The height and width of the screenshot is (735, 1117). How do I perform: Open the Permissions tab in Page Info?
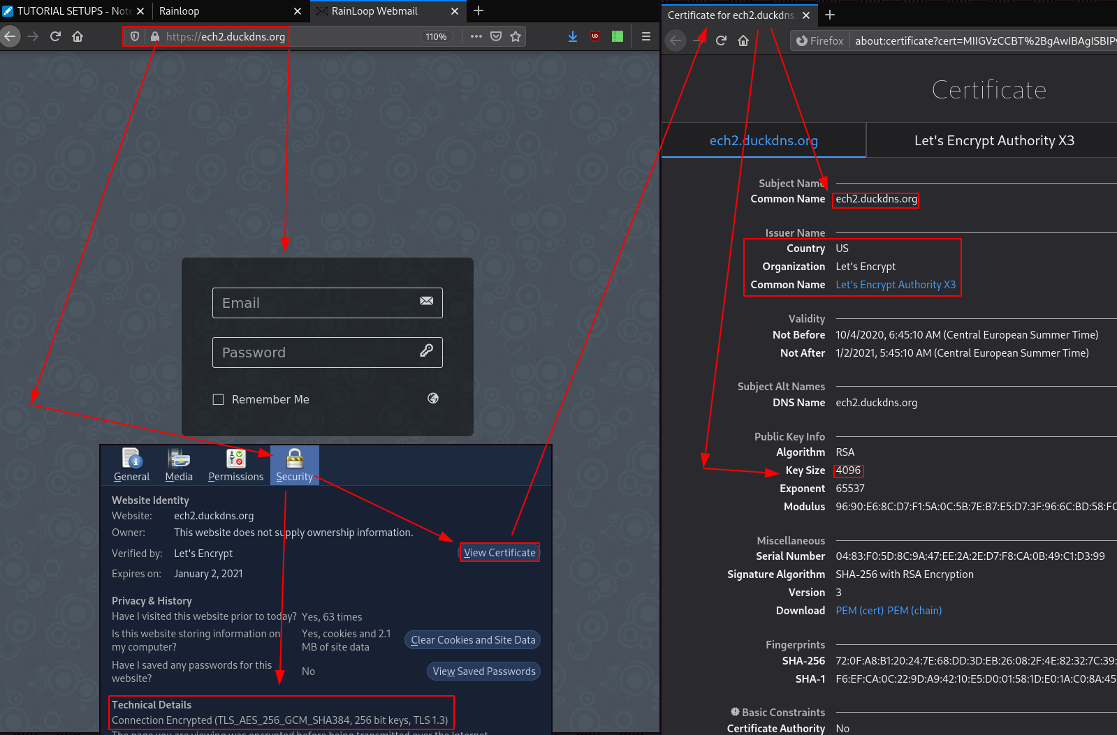point(236,465)
